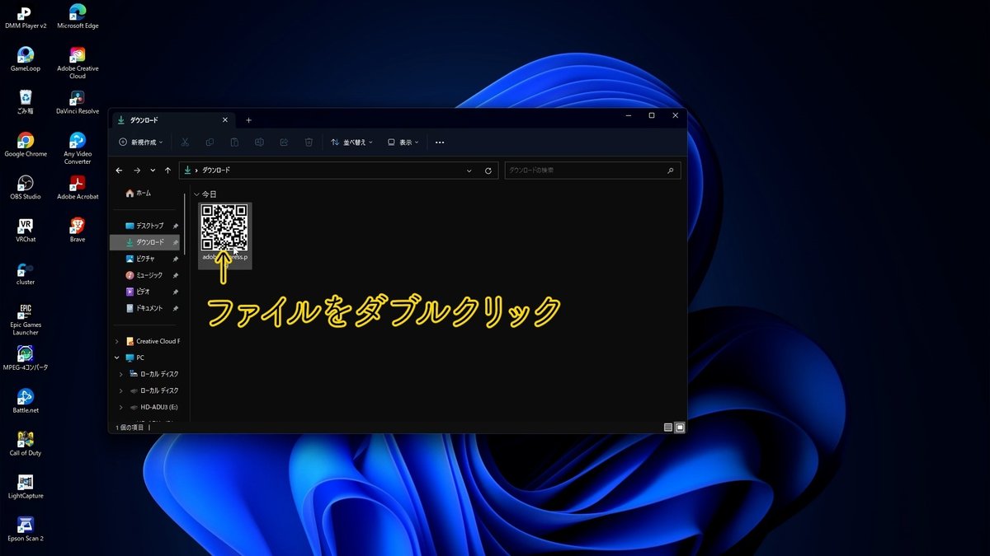
Task: Add a new Explorer tab
Action: 248,120
